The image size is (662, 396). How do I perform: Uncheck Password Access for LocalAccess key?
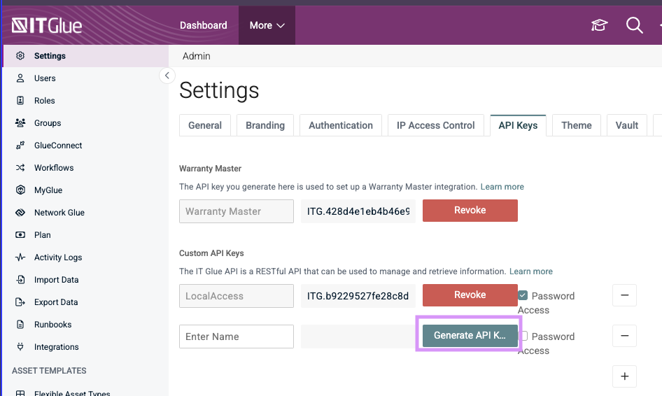[523, 295]
